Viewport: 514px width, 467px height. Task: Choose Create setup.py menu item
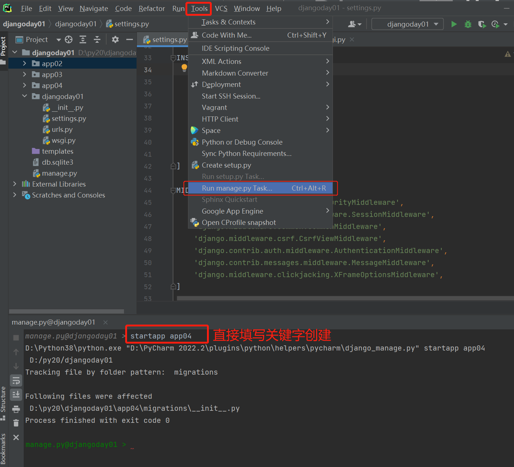260,165
